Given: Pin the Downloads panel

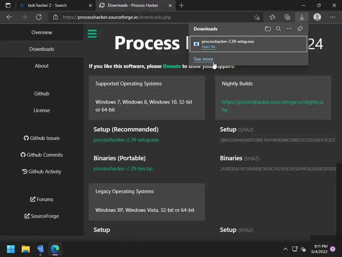Looking at the screenshot, I should pos(300,29).
